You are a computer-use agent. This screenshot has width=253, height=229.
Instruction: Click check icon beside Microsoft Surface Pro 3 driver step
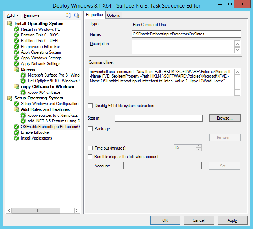(x=23, y=75)
